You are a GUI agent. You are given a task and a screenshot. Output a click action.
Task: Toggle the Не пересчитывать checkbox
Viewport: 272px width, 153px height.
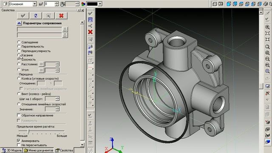19,145
